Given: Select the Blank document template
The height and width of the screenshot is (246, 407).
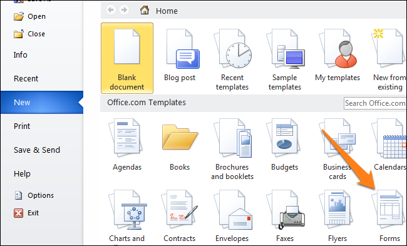Looking at the screenshot, I should click(127, 58).
